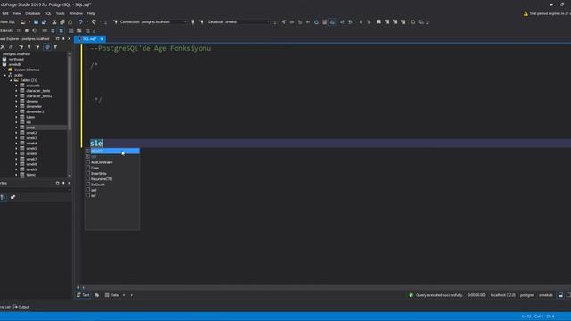Screen dimensions: 571x321
Task: Toggle the results pane layout icon at bottom right
Action: click(560, 295)
